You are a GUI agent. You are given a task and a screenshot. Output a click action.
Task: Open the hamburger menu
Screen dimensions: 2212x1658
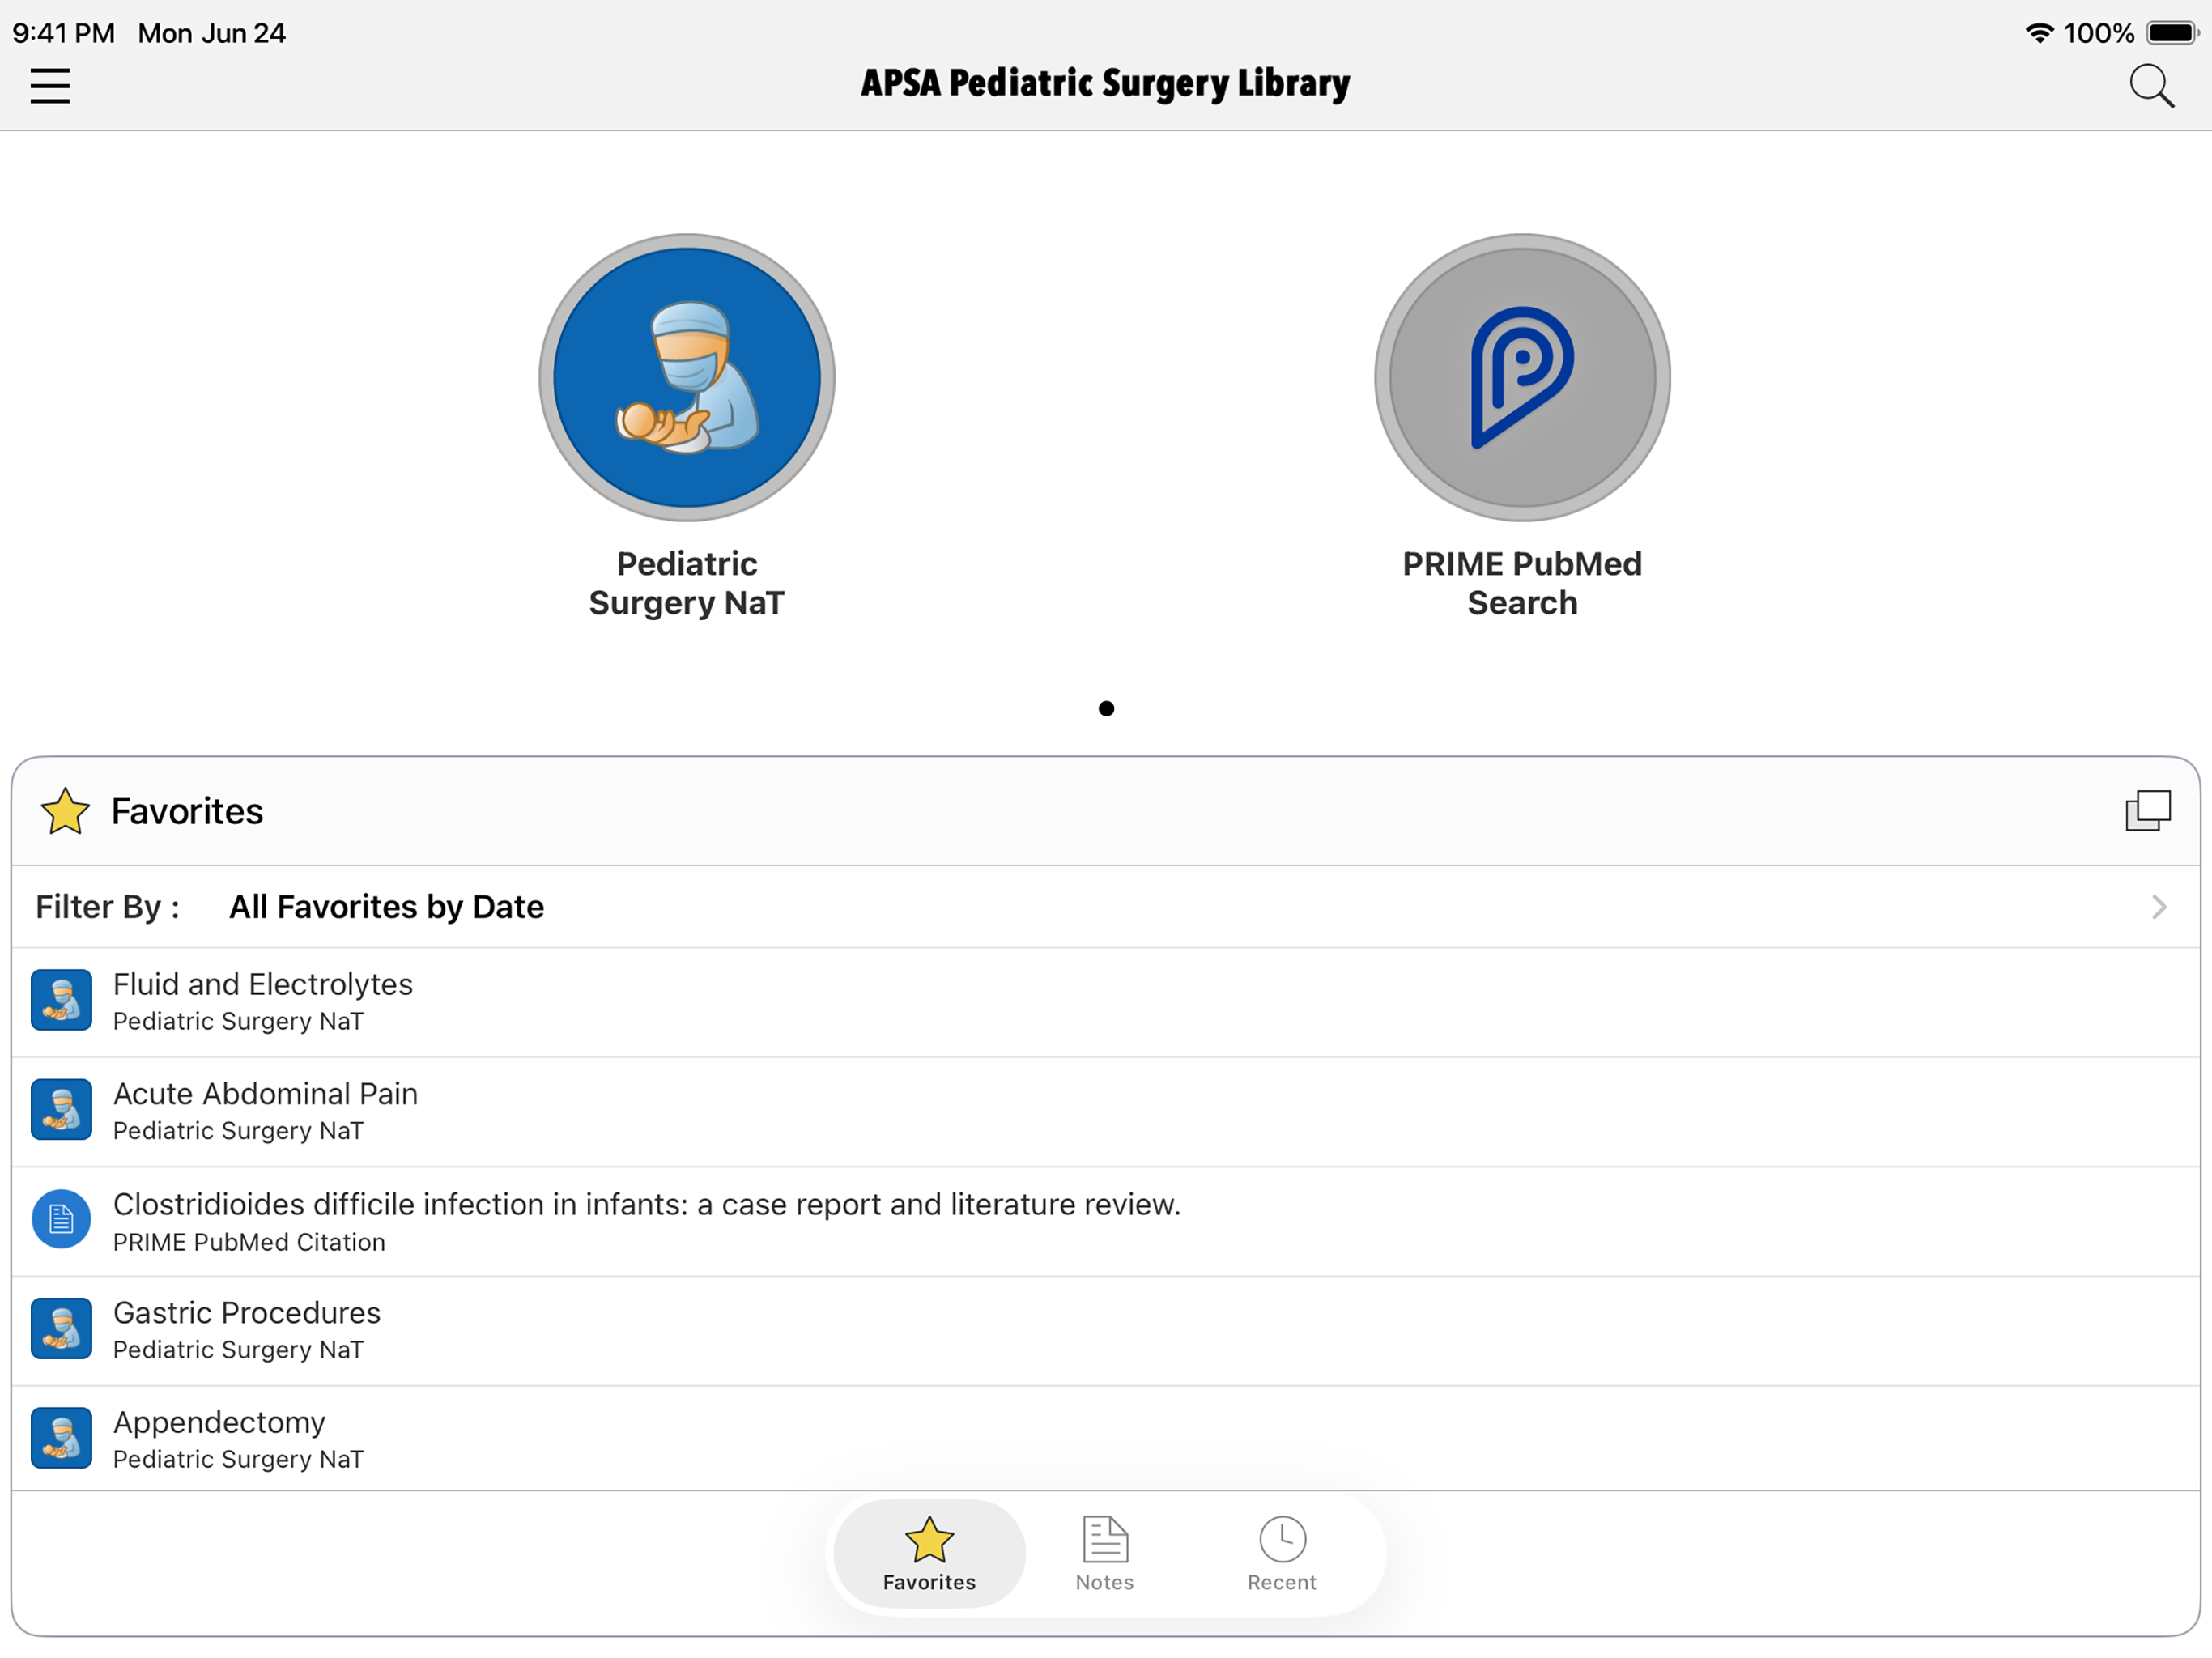click(50, 86)
